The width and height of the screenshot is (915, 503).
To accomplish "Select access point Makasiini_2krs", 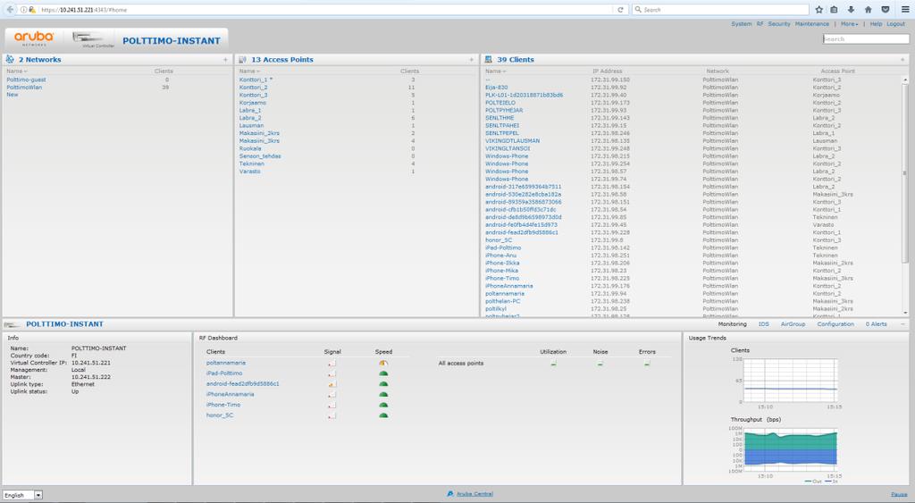I will (x=259, y=133).
